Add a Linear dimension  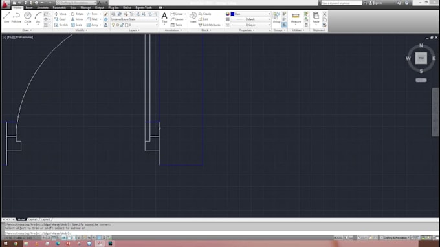pos(177,14)
